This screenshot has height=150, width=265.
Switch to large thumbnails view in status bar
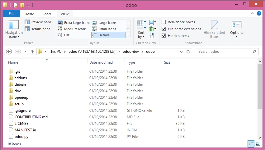258,144
